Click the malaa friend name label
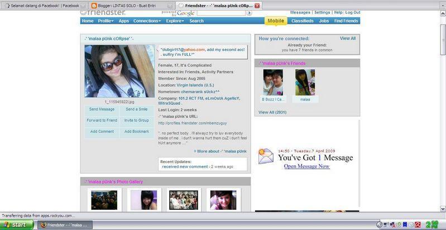Image resolution: width=446 pixels, height=230 pixels. coord(305,99)
